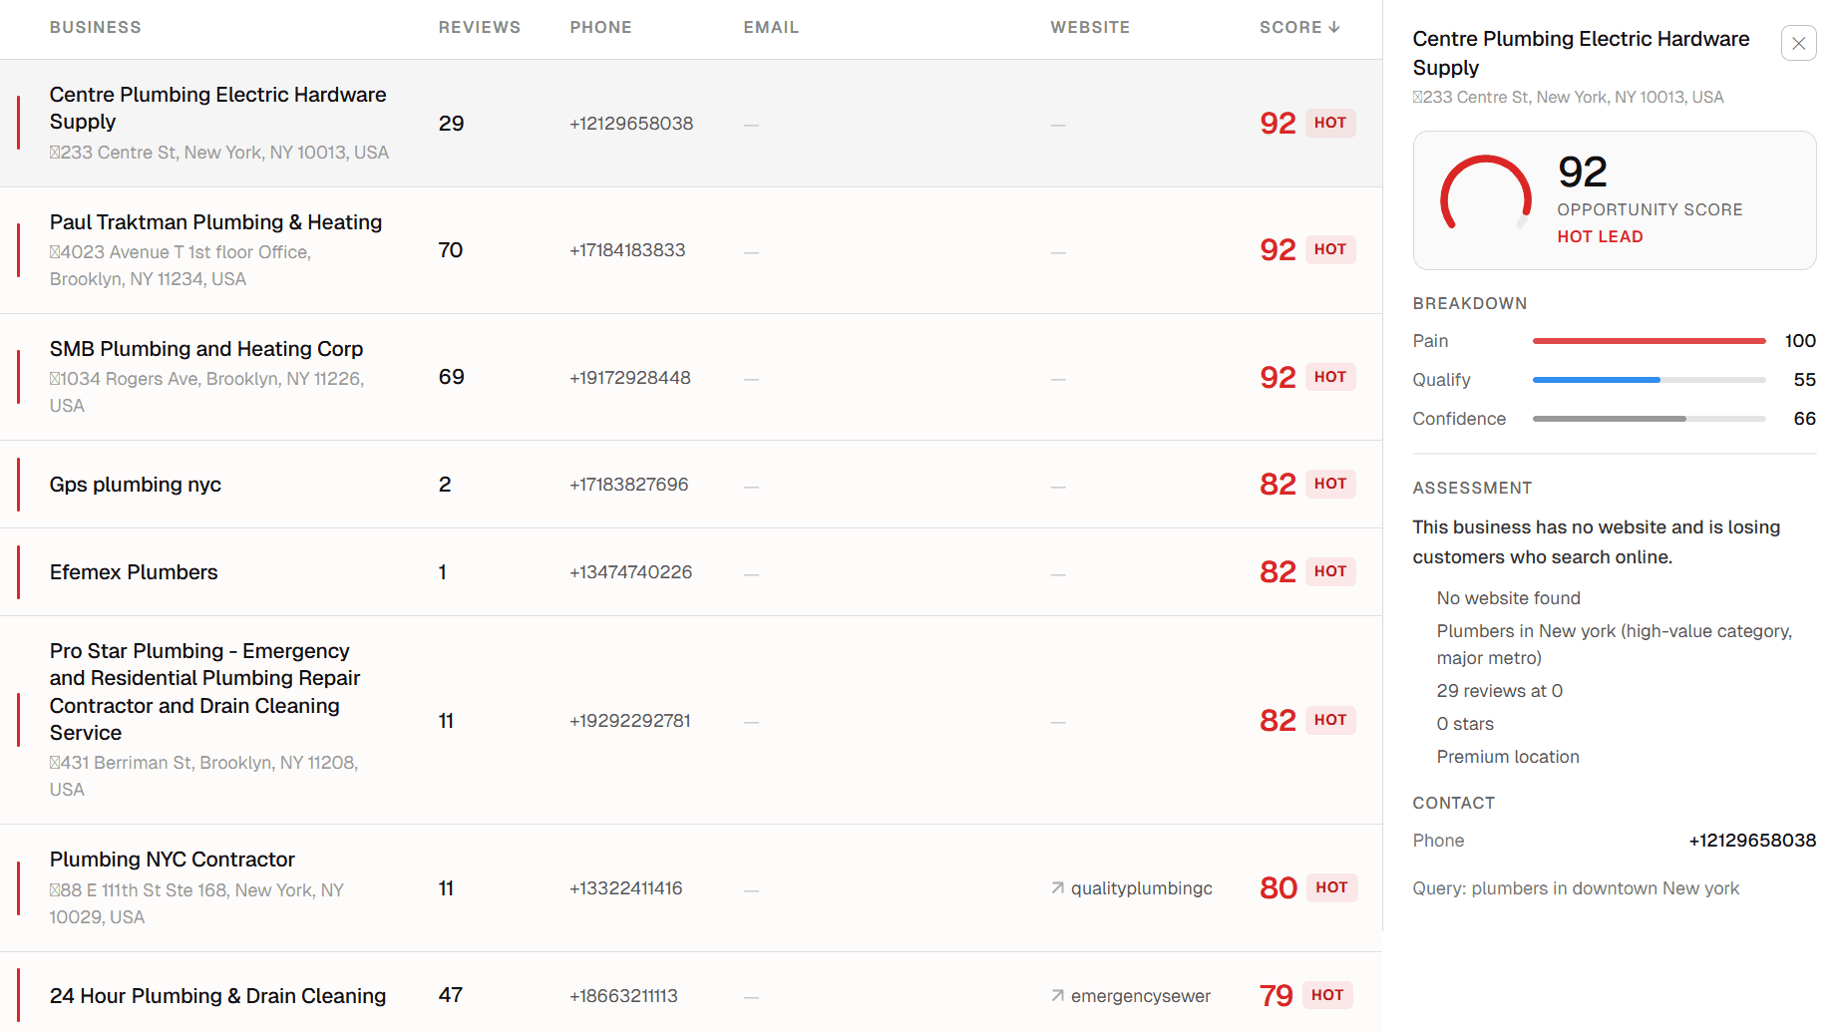The image size is (1839, 1032).
Task: Open the external link arrow beside emergencysewer
Action: 1056,995
